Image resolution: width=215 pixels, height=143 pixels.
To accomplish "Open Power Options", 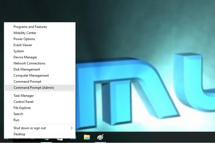I will tap(24, 39).
